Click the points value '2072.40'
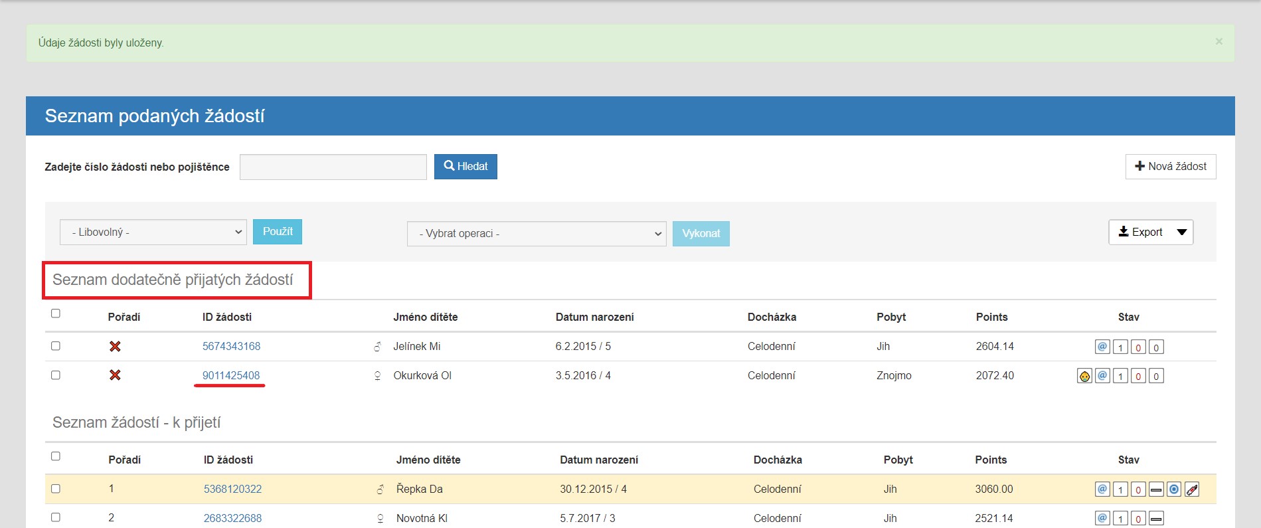Screen dimensions: 1261x528 (995, 375)
